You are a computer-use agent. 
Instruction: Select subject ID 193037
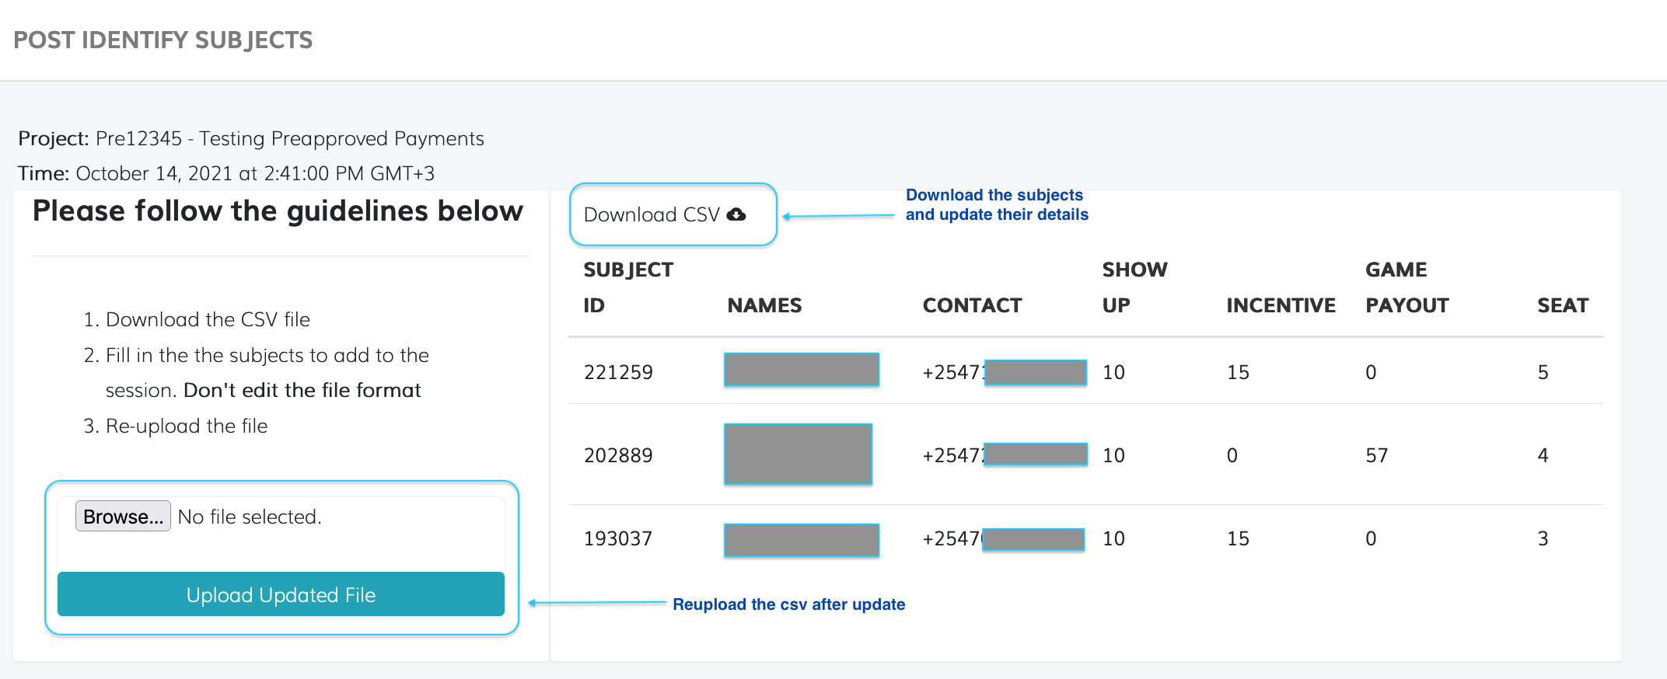tap(618, 538)
